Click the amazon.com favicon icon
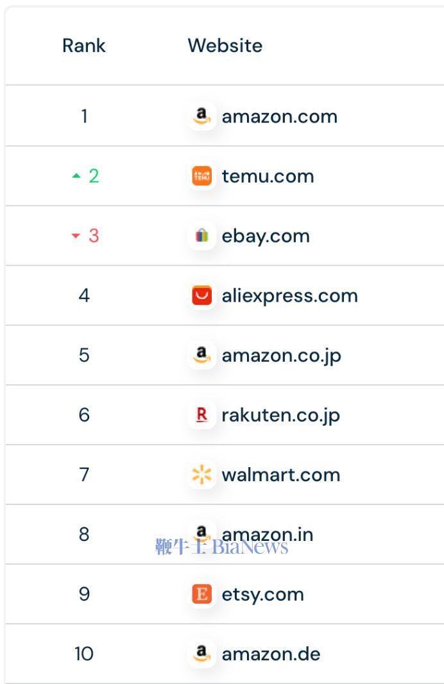Image resolution: width=444 pixels, height=684 pixels. pos(201,116)
